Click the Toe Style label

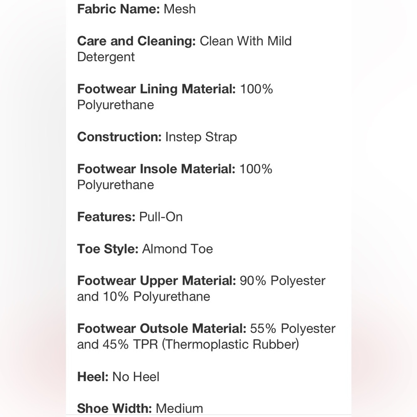click(108, 249)
